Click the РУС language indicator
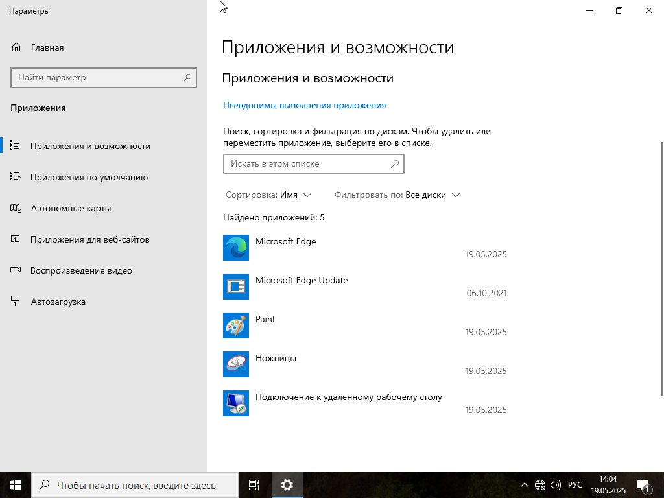 coord(575,485)
